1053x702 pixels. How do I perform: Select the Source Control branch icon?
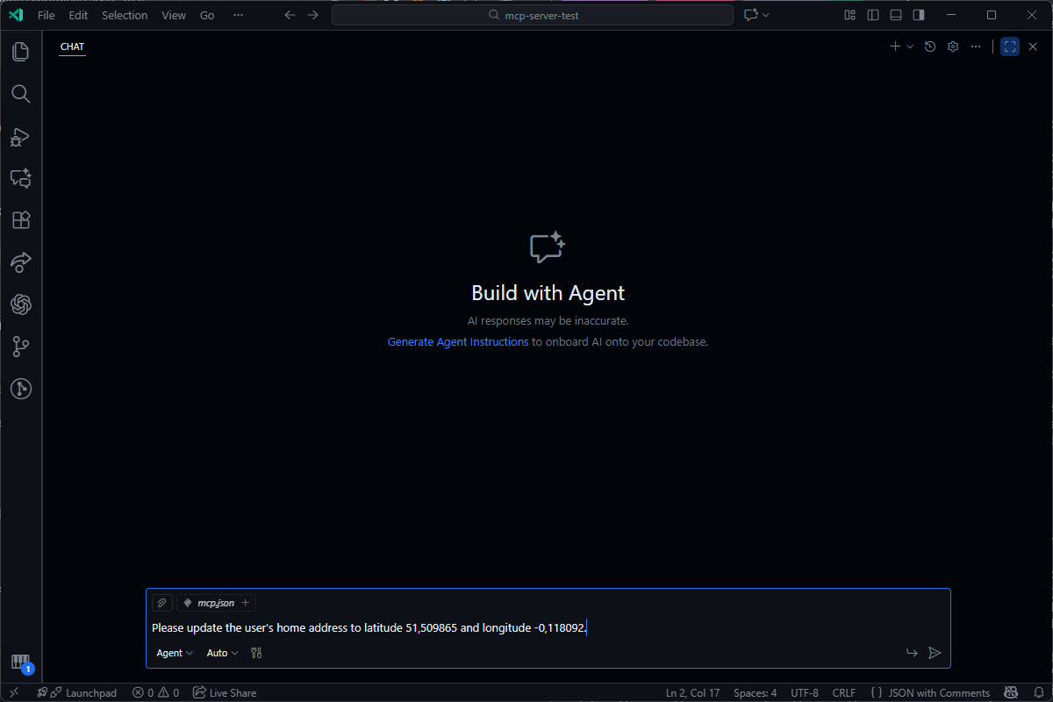click(x=21, y=347)
